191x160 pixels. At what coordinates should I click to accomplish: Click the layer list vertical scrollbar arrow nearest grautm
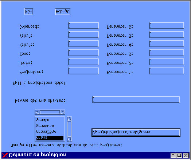(x=69, y=119)
